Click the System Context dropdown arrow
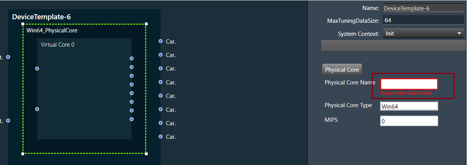469x165 pixels. (459, 34)
